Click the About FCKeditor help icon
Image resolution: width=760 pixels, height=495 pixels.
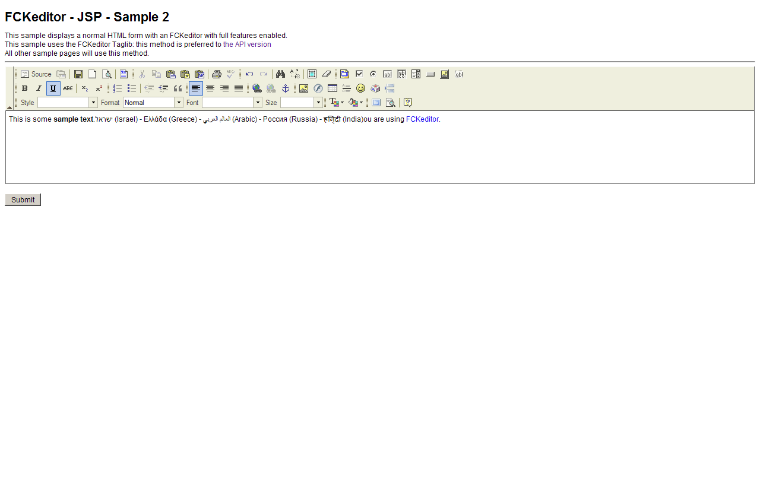(x=408, y=103)
